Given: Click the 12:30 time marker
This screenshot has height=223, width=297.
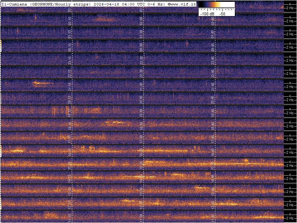Looking at the screenshot, I should (x=141, y=204).
